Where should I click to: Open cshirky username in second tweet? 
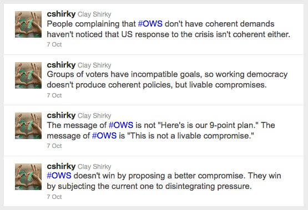(x=61, y=65)
